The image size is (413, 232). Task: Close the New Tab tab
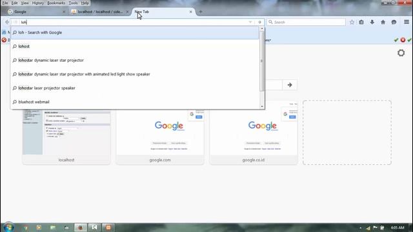[x=191, y=12]
